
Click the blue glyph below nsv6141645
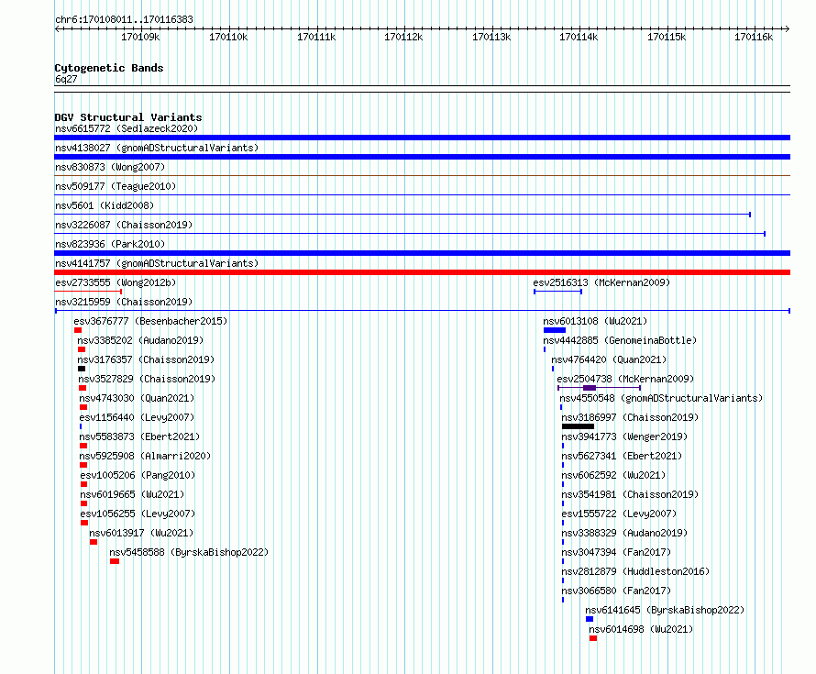coord(590,619)
